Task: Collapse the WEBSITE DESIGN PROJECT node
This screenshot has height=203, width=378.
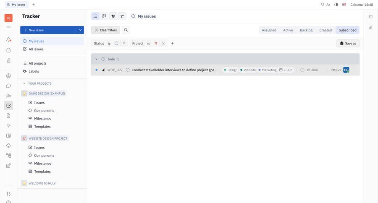Action: (x=45, y=138)
